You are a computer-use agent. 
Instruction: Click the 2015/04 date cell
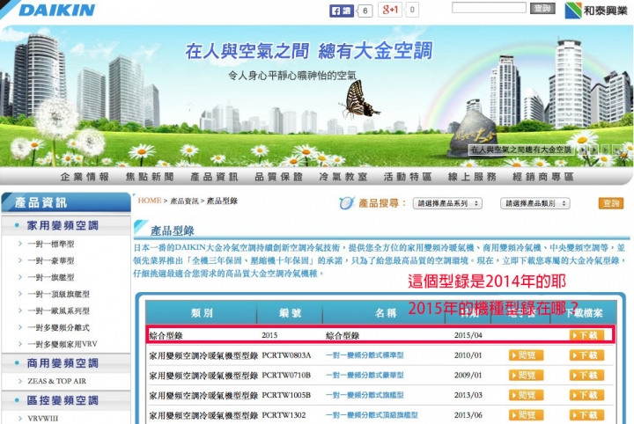tap(468, 335)
